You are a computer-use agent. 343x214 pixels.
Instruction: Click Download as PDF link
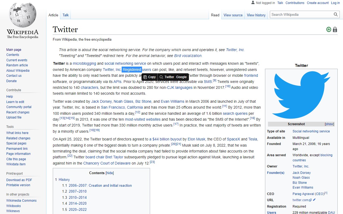point(19,180)
